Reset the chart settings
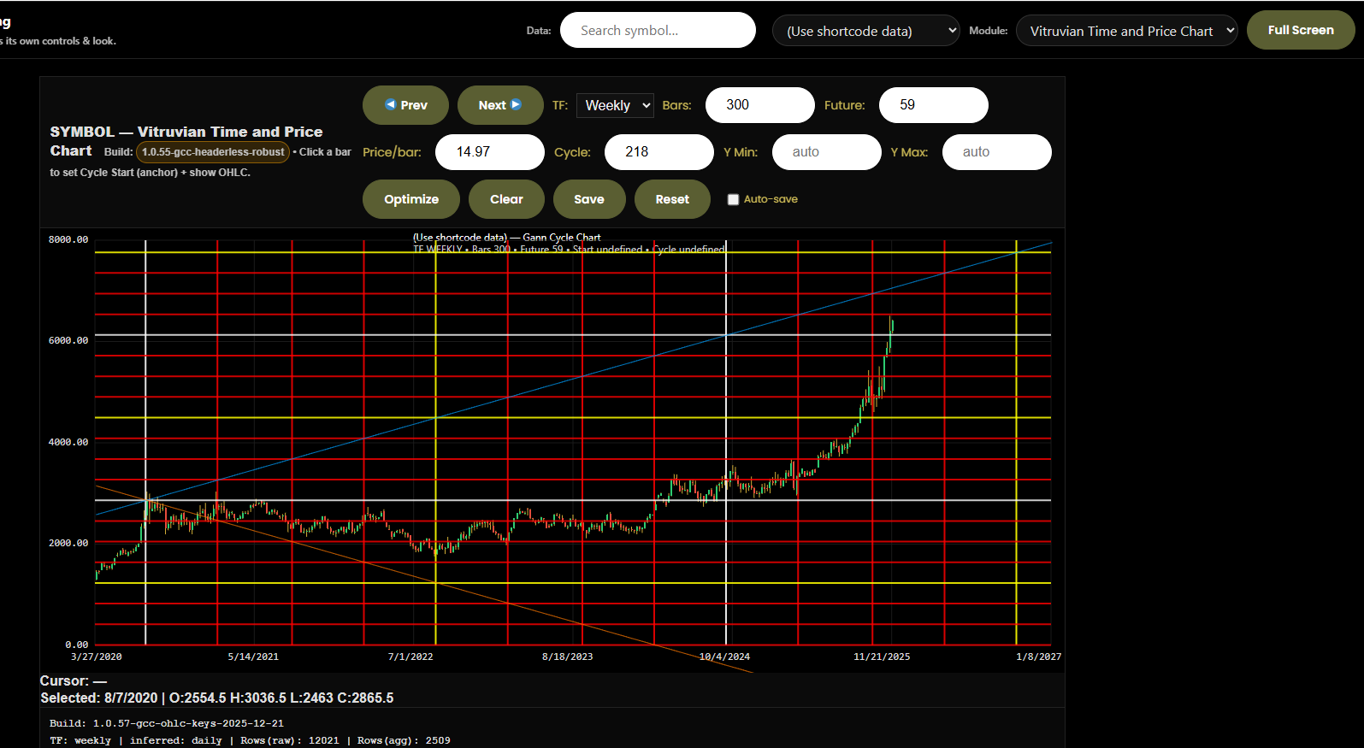Viewport: 1364px width, 748px height. (672, 199)
